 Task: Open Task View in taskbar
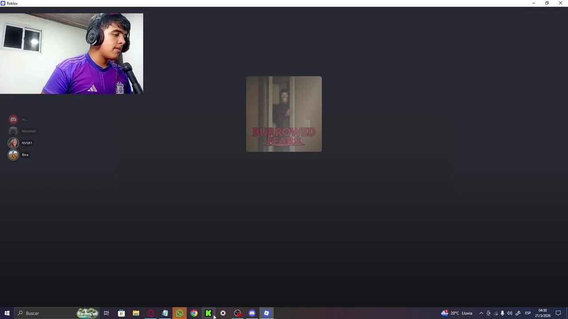tap(106, 313)
